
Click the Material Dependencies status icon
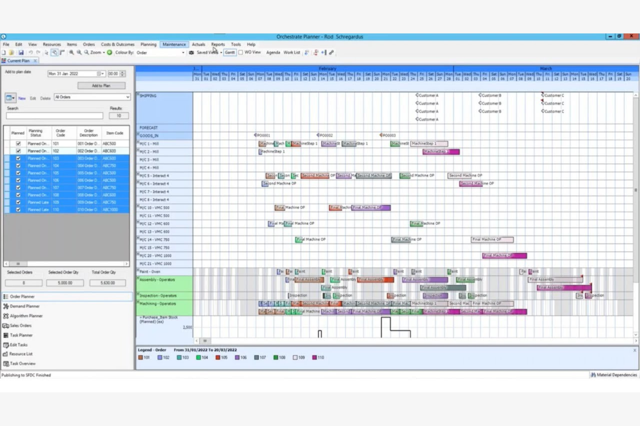(x=593, y=375)
